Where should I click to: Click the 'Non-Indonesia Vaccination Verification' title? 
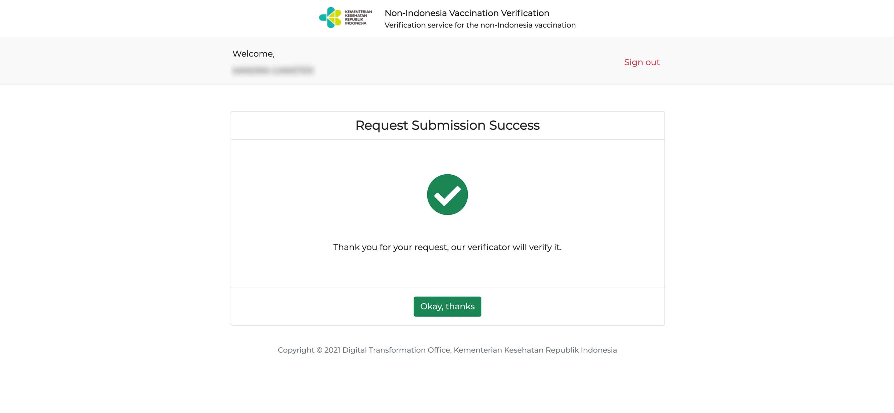467,13
